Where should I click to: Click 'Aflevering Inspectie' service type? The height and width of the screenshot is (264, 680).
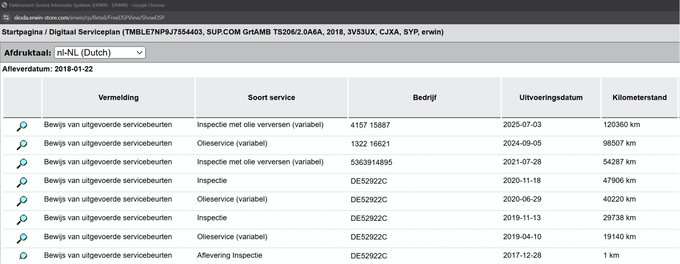tap(230, 256)
